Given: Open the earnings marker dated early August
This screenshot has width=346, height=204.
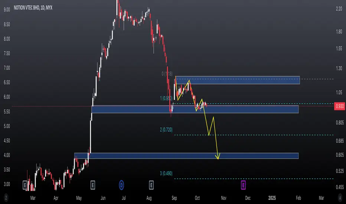Looking at the screenshot, I should coord(151,185).
